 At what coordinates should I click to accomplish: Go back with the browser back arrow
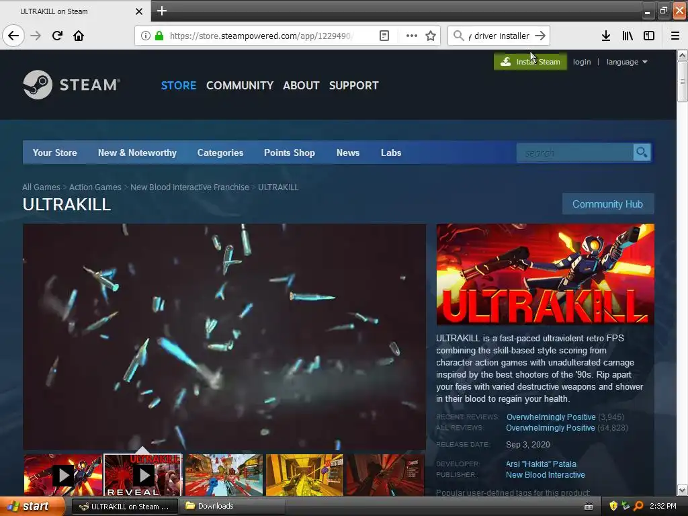(x=13, y=36)
